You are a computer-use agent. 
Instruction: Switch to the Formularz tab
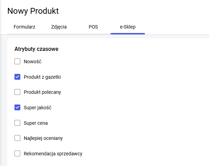coord(24,27)
